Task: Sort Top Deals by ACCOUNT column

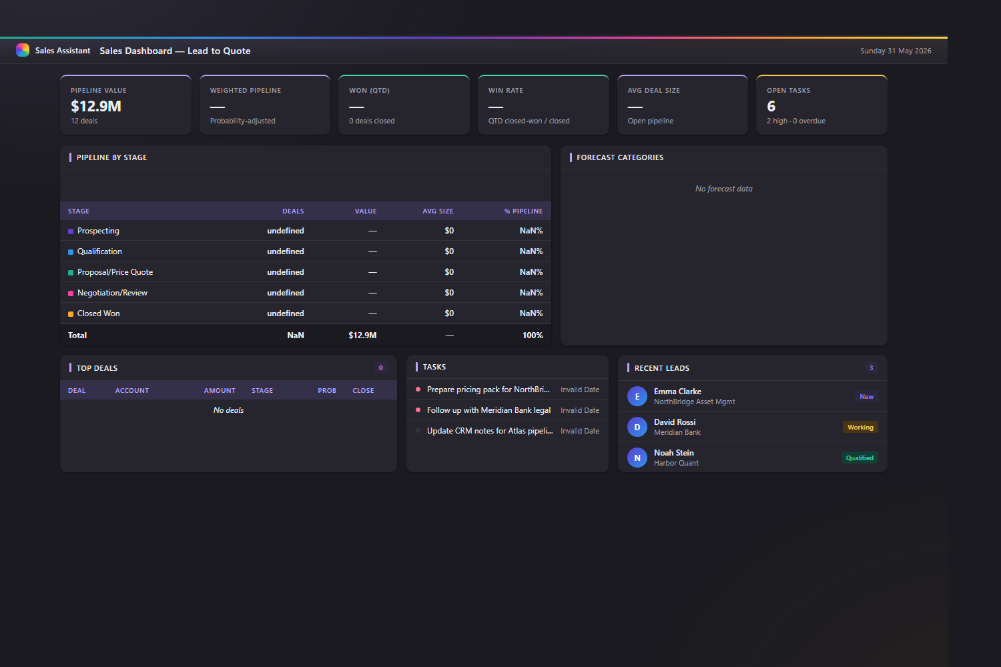Action: (132, 390)
